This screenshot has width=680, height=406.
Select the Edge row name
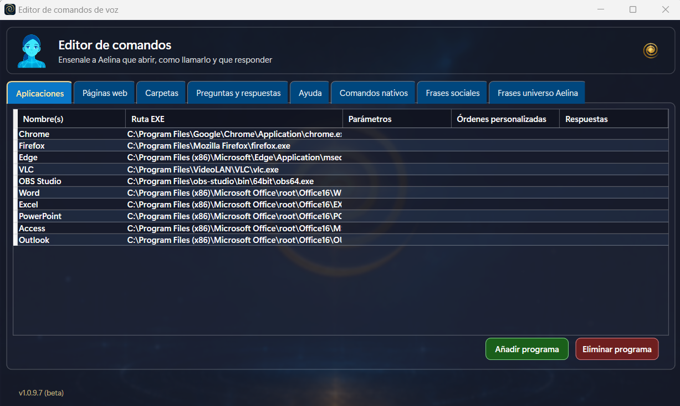[x=28, y=158]
